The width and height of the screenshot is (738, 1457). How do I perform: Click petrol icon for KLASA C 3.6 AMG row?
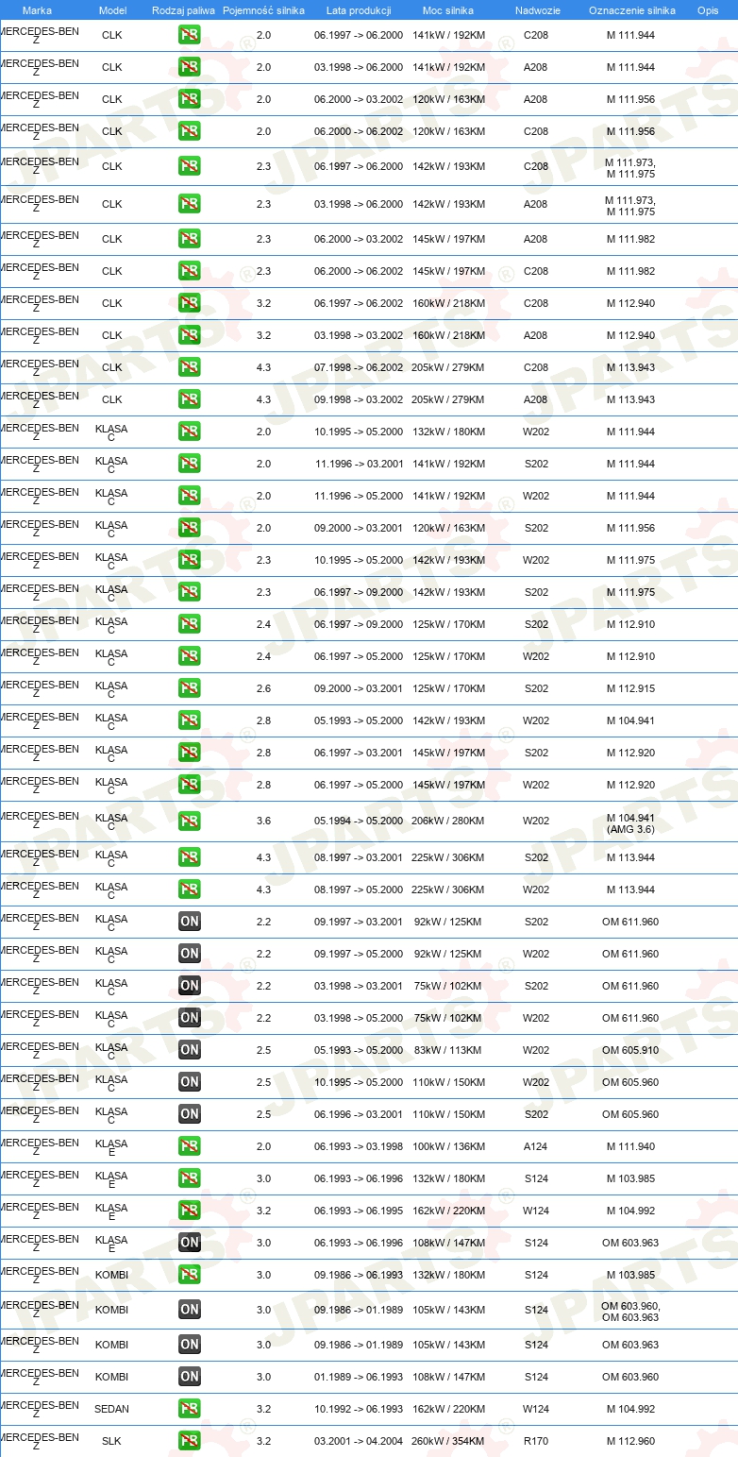click(x=190, y=822)
